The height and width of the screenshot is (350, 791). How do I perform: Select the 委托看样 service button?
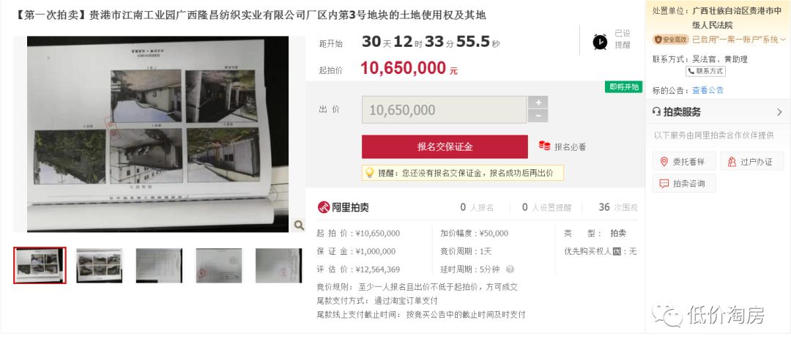click(684, 162)
